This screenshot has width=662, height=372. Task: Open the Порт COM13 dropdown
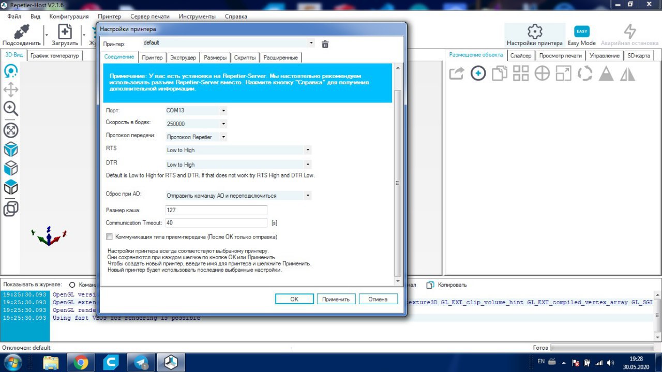point(223,110)
